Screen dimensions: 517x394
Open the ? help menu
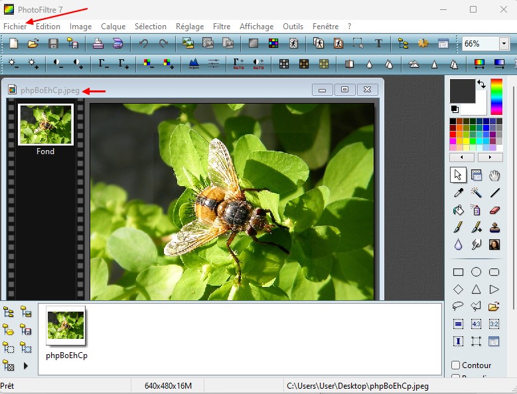point(350,27)
